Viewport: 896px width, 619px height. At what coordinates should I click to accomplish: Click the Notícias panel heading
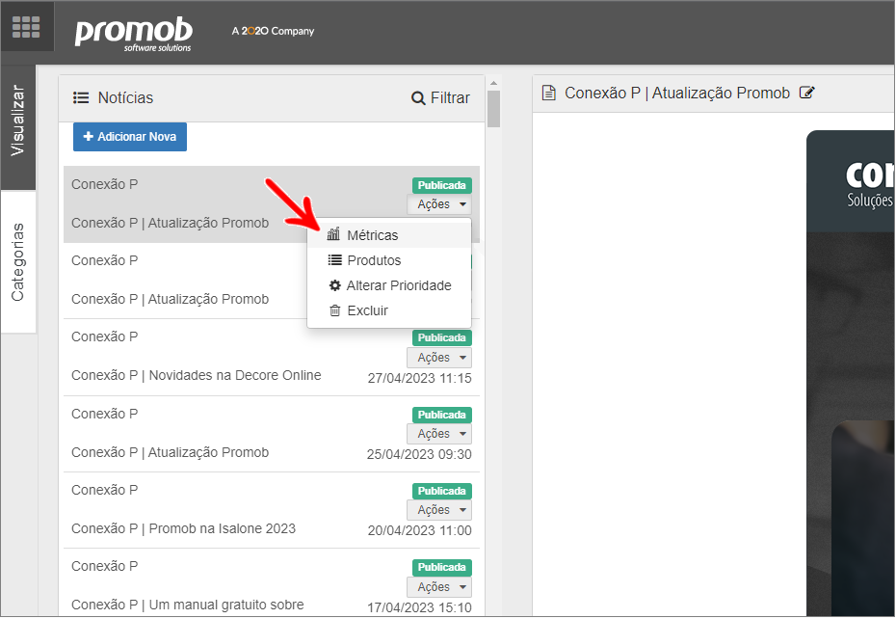pyautogui.click(x=125, y=97)
